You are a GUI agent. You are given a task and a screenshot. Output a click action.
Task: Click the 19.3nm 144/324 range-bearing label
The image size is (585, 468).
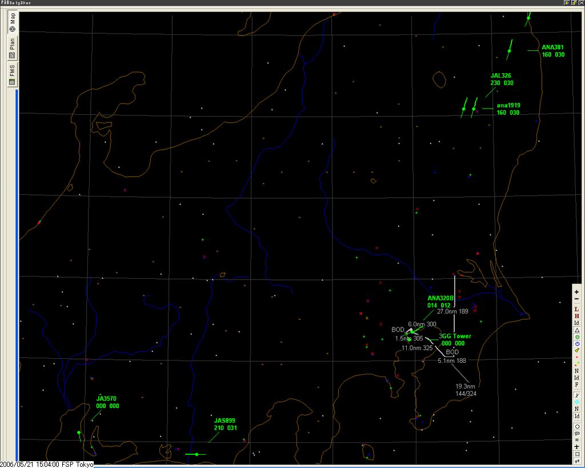pos(466,390)
